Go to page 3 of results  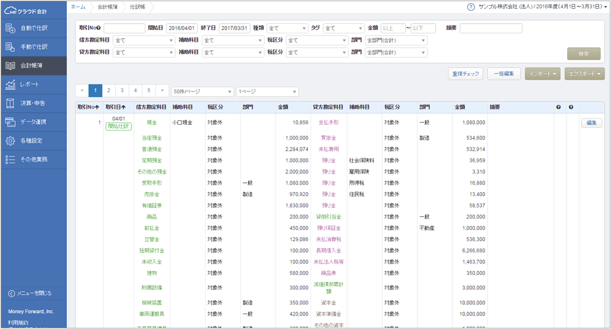pos(122,91)
